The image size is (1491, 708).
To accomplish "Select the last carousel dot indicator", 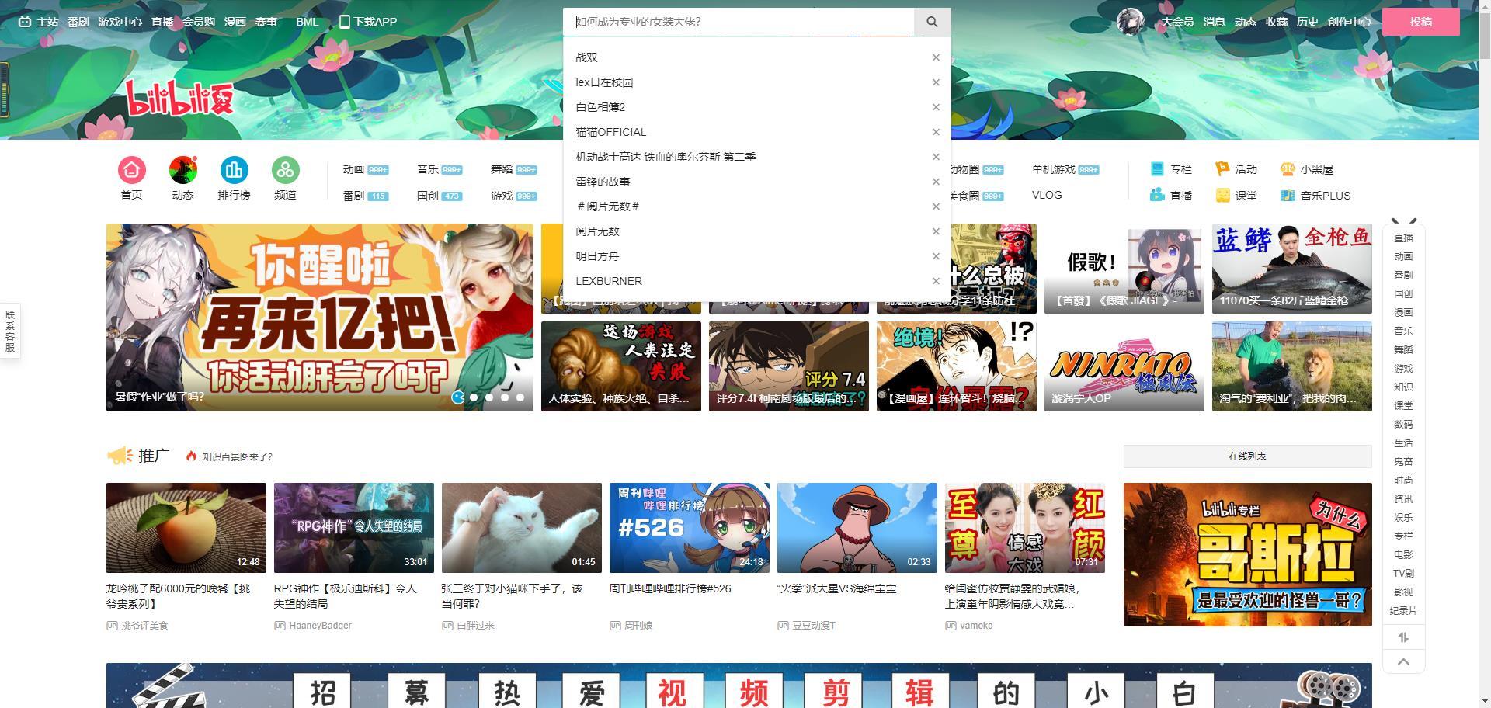I will (520, 397).
